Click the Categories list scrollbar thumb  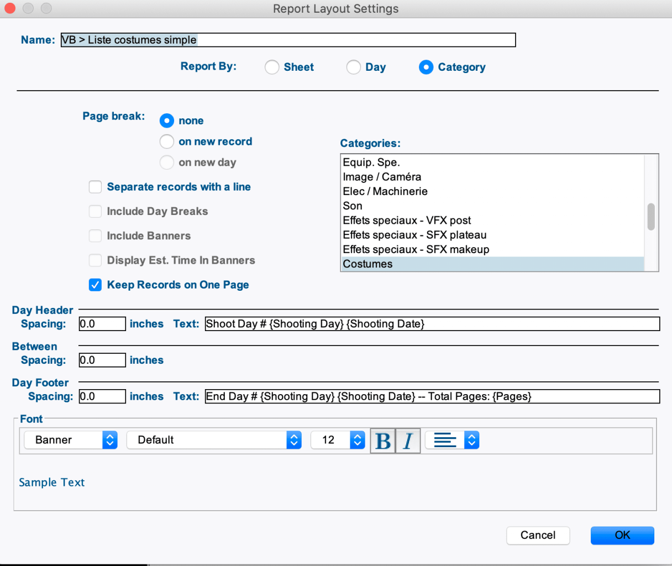tap(651, 217)
